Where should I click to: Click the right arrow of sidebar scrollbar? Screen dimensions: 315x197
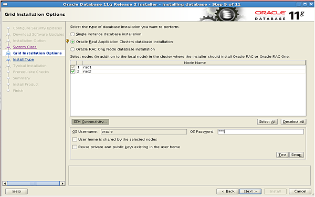coord(62,183)
